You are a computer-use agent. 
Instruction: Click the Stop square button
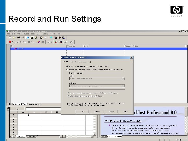[x=31, y=42]
